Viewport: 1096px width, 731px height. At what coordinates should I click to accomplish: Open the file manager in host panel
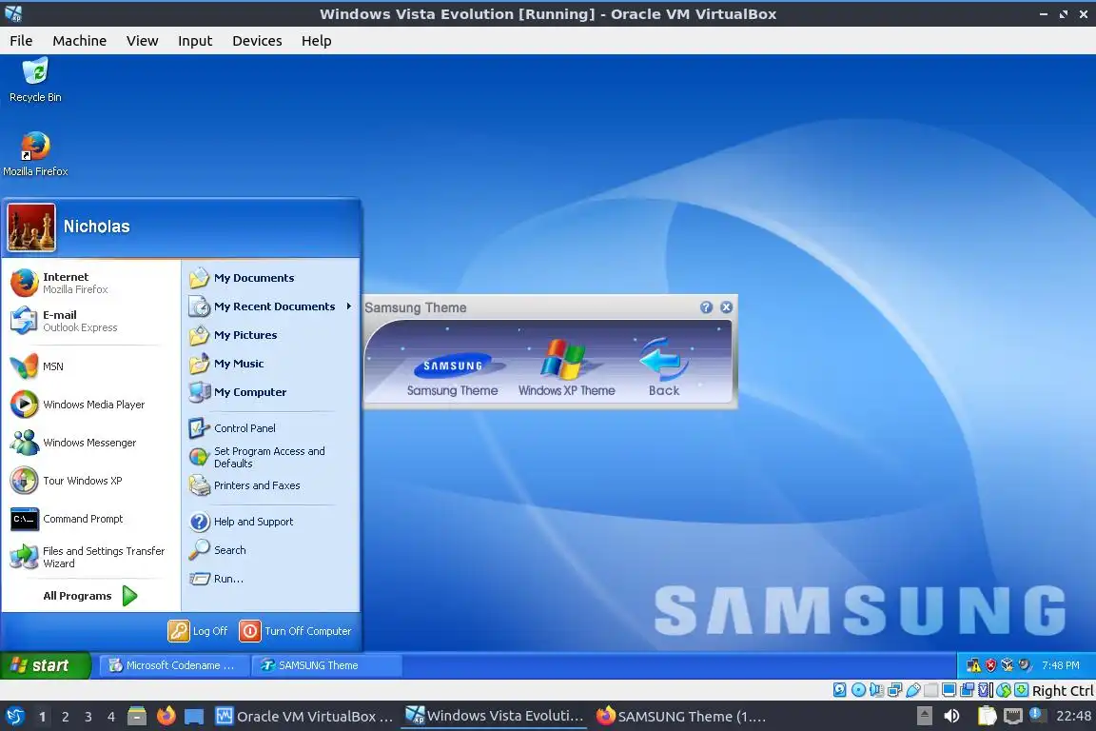[x=137, y=717]
